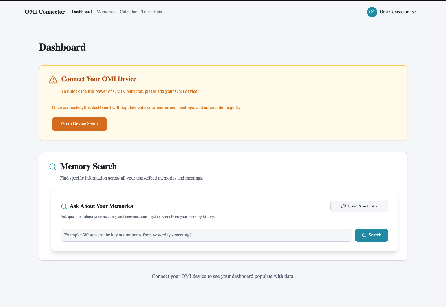446x307 pixels.
Task: Switch to the Calendar page
Action: pyautogui.click(x=128, y=12)
